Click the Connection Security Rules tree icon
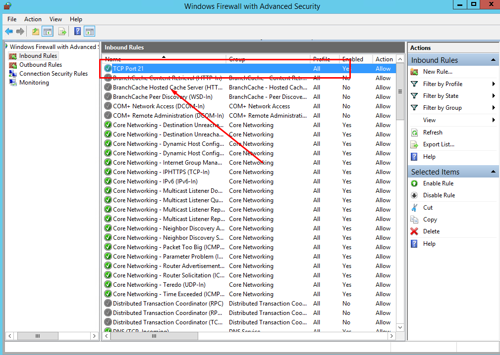500x355 pixels. click(x=13, y=74)
